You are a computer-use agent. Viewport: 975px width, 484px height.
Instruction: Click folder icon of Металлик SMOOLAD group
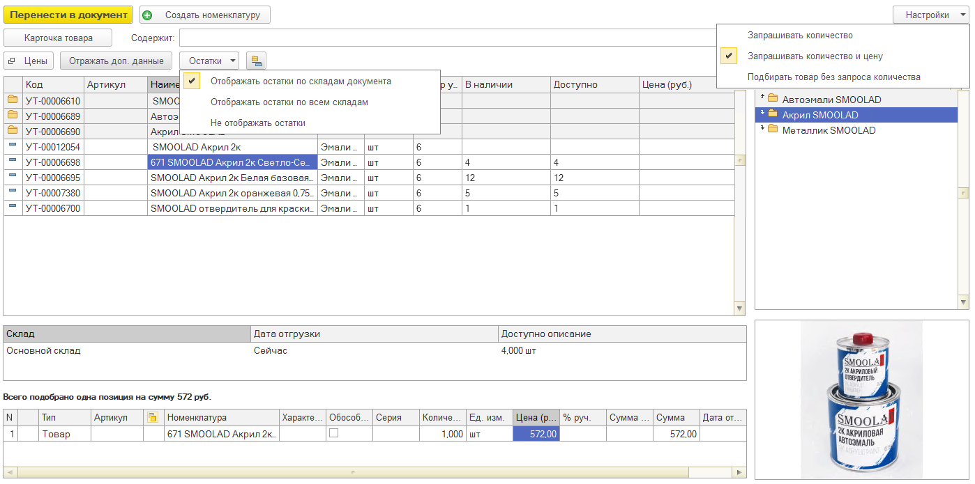(773, 130)
